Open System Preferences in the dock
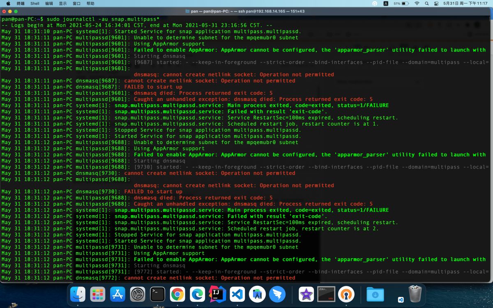This screenshot has height=308, width=493. click(x=138, y=294)
